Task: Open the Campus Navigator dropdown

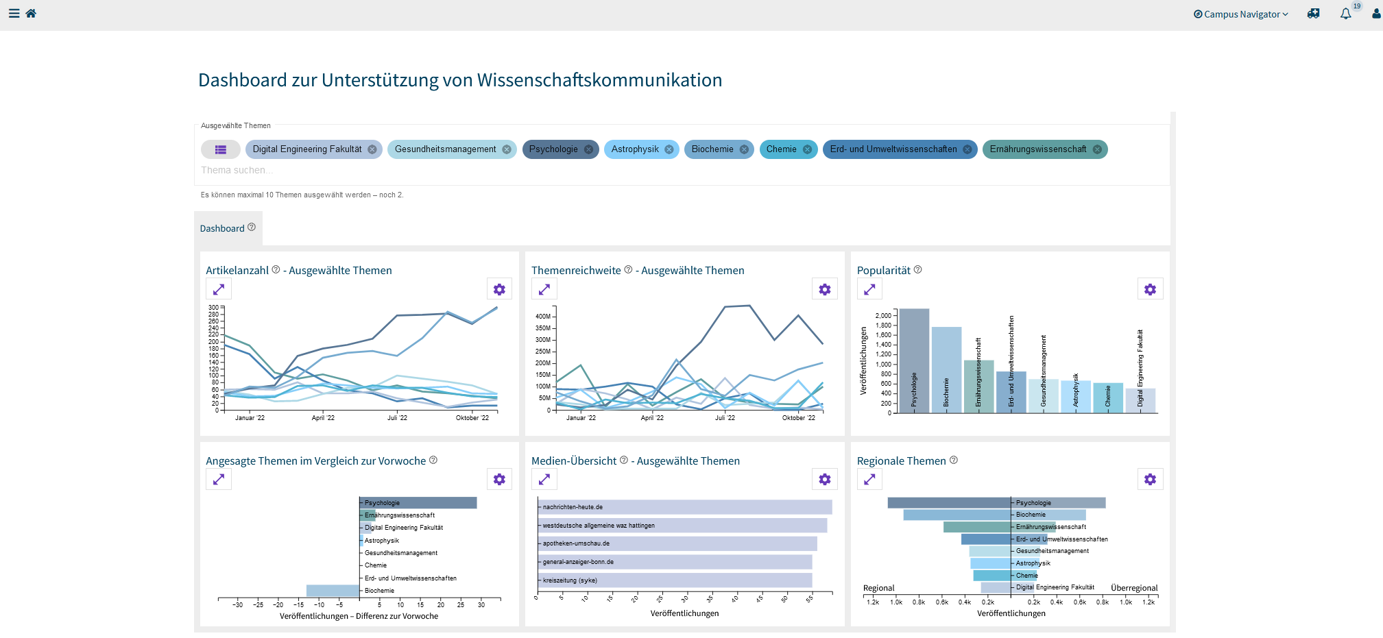Action: click(1241, 14)
